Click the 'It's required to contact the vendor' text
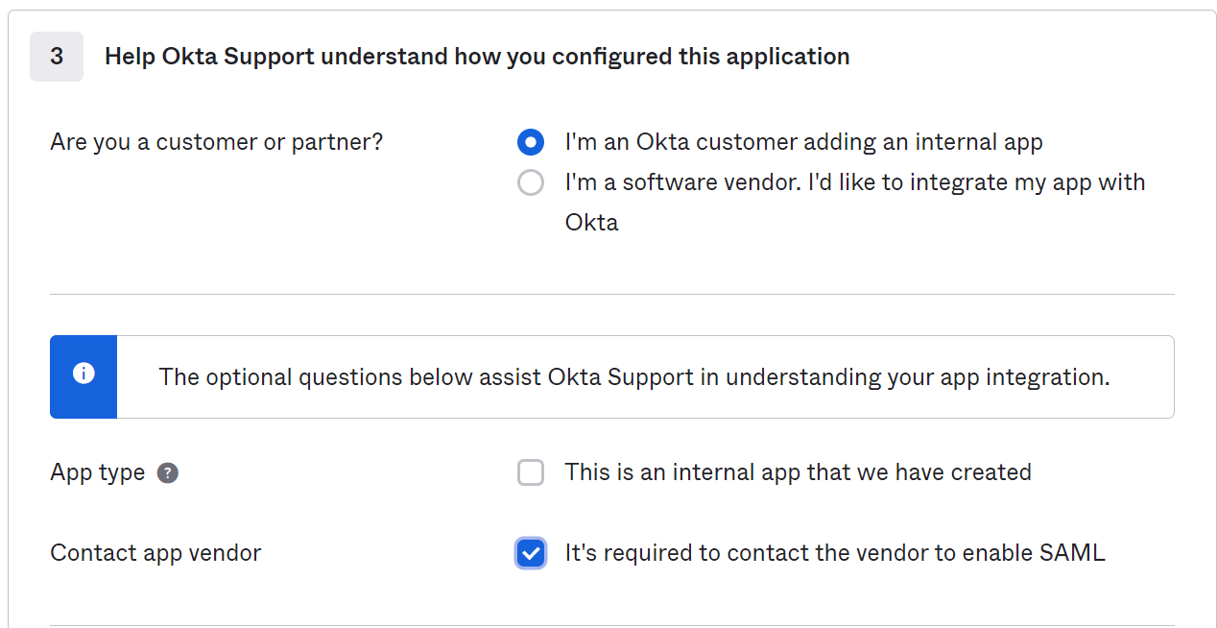 click(x=834, y=553)
